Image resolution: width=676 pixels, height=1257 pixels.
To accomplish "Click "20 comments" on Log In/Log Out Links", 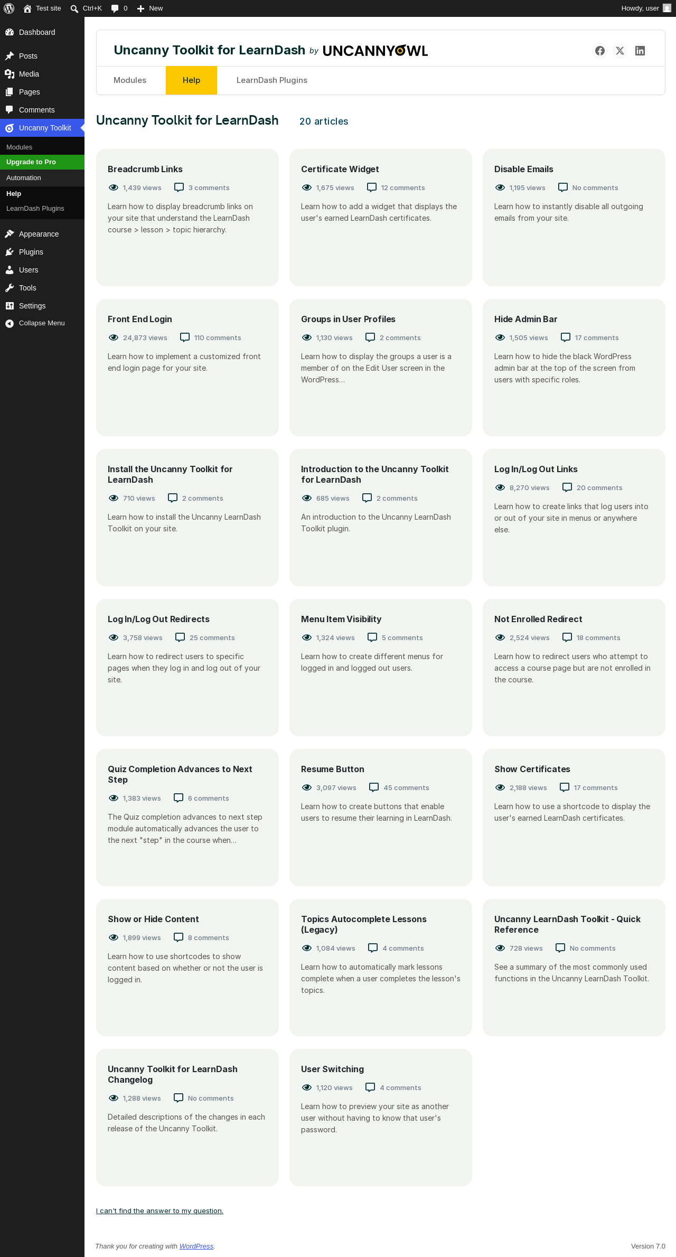I will coord(599,487).
